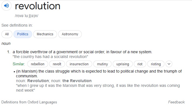Image resolution: width=192 pixels, height=109 pixels.
Task: Open the synonym revolt
Action: tap(57, 64)
